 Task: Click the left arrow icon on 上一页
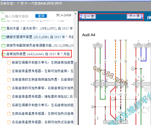click(x=81, y=16)
